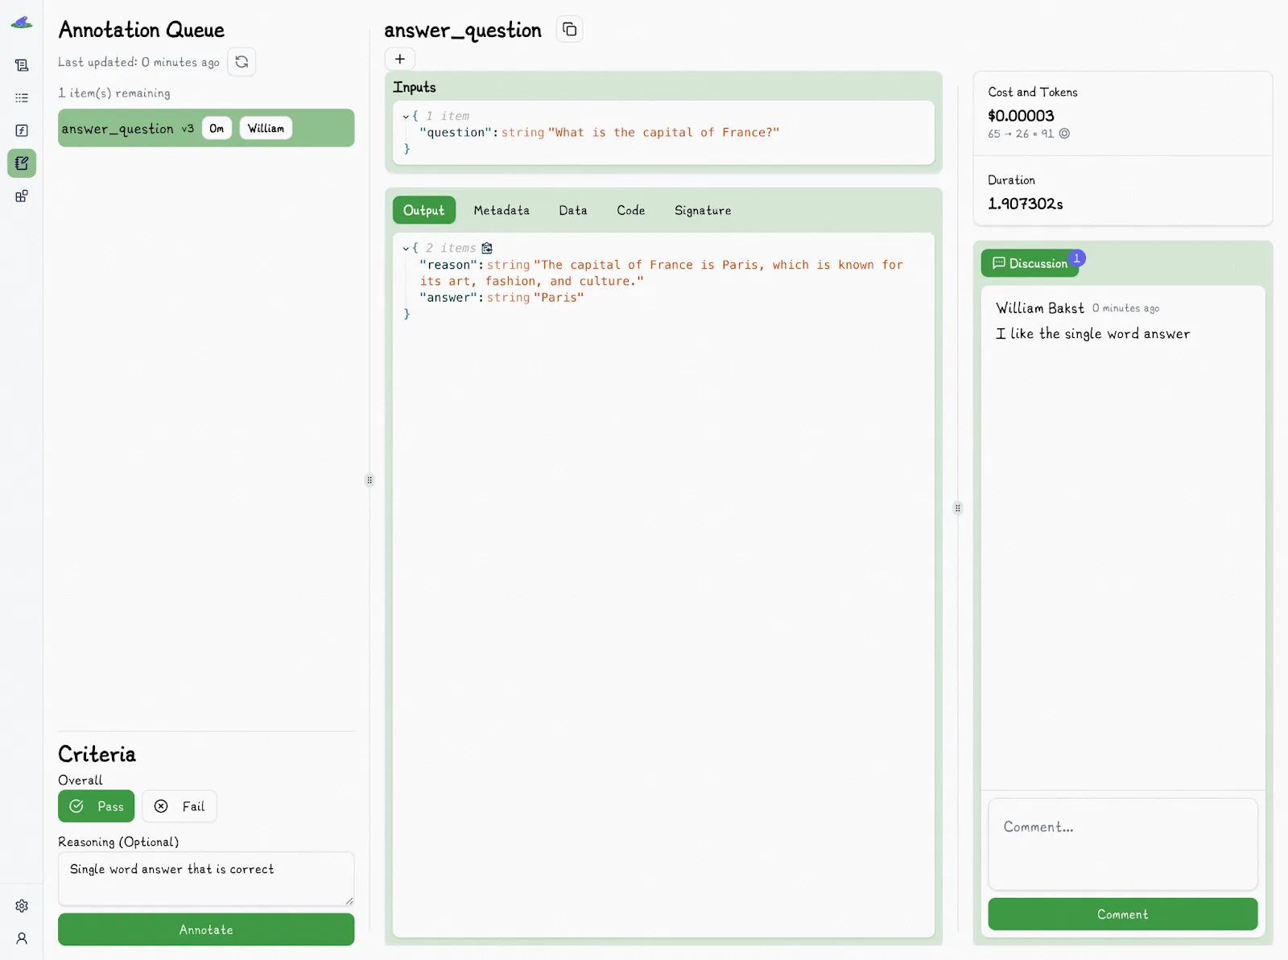Select Fail for the overall criteria
1288x960 pixels.
coord(179,805)
